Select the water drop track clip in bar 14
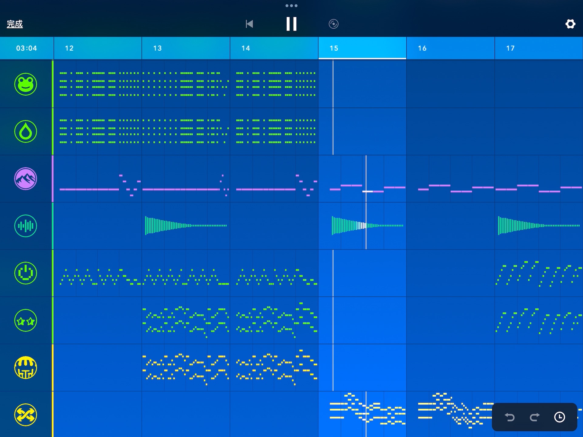The image size is (583, 437). pyautogui.click(x=274, y=131)
